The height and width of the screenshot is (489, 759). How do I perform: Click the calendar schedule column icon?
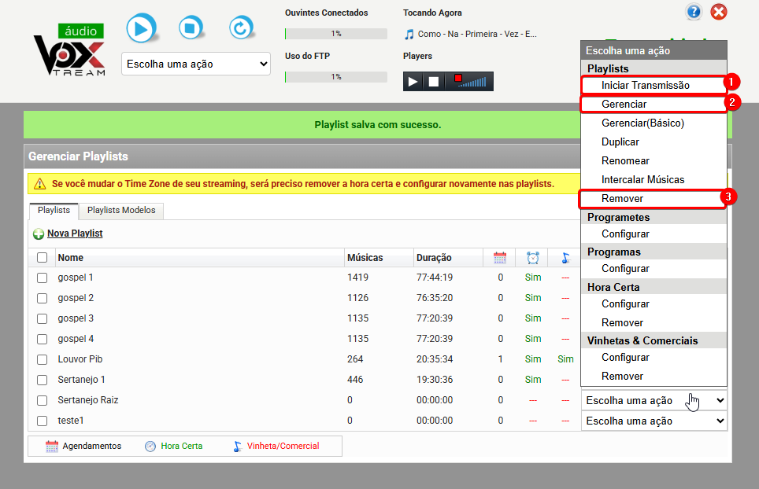tap(500, 258)
